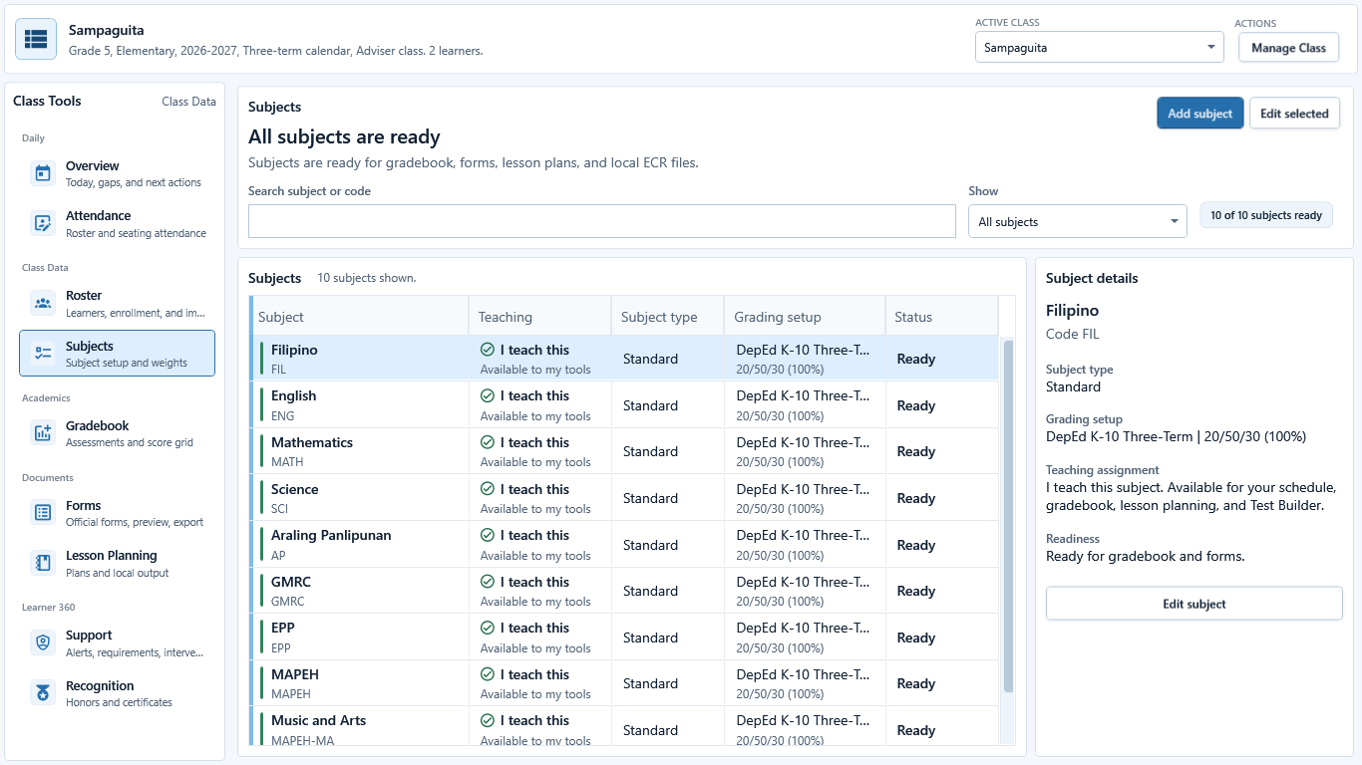The height and width of the screenshot is (765, 1362).
Task: Click the teaching checkmark icon in English row
Action: tap(488, 395)
